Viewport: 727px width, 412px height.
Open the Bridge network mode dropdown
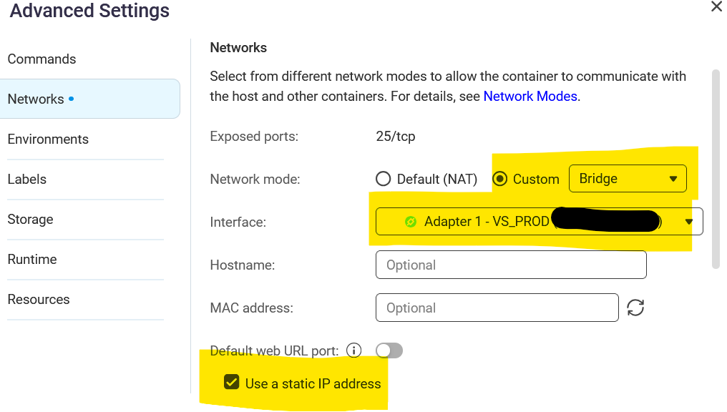[x=628, y=179]
